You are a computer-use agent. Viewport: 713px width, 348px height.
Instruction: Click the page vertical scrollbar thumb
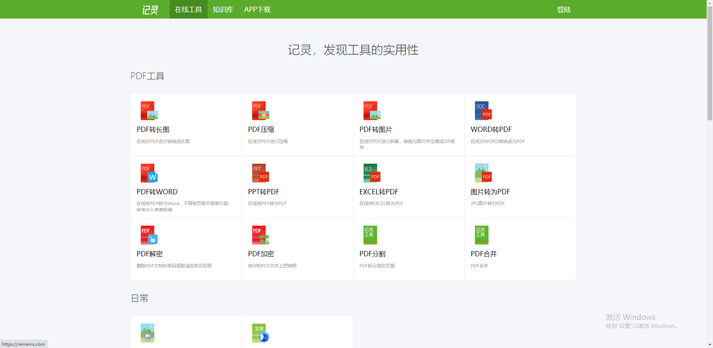coord(710,63)
